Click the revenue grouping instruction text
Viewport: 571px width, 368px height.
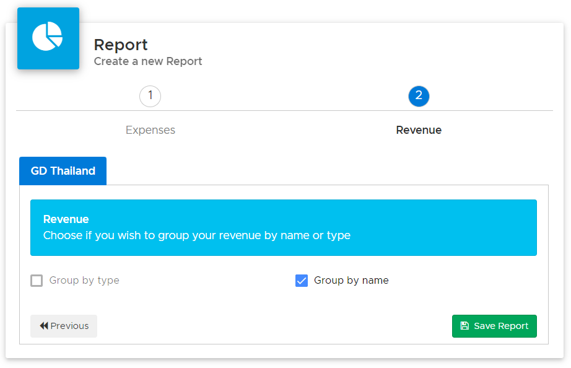point(197,235)
